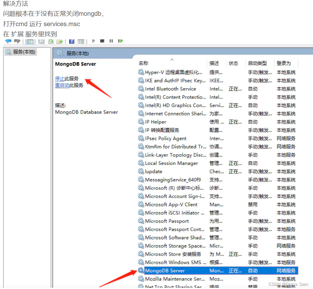Select Microsoft Passport Container service name
This screenshot has height=289, width=313.
click(x=175, y=229)
